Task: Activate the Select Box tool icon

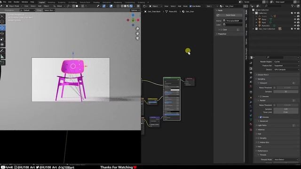Action: tap(2, 16)
